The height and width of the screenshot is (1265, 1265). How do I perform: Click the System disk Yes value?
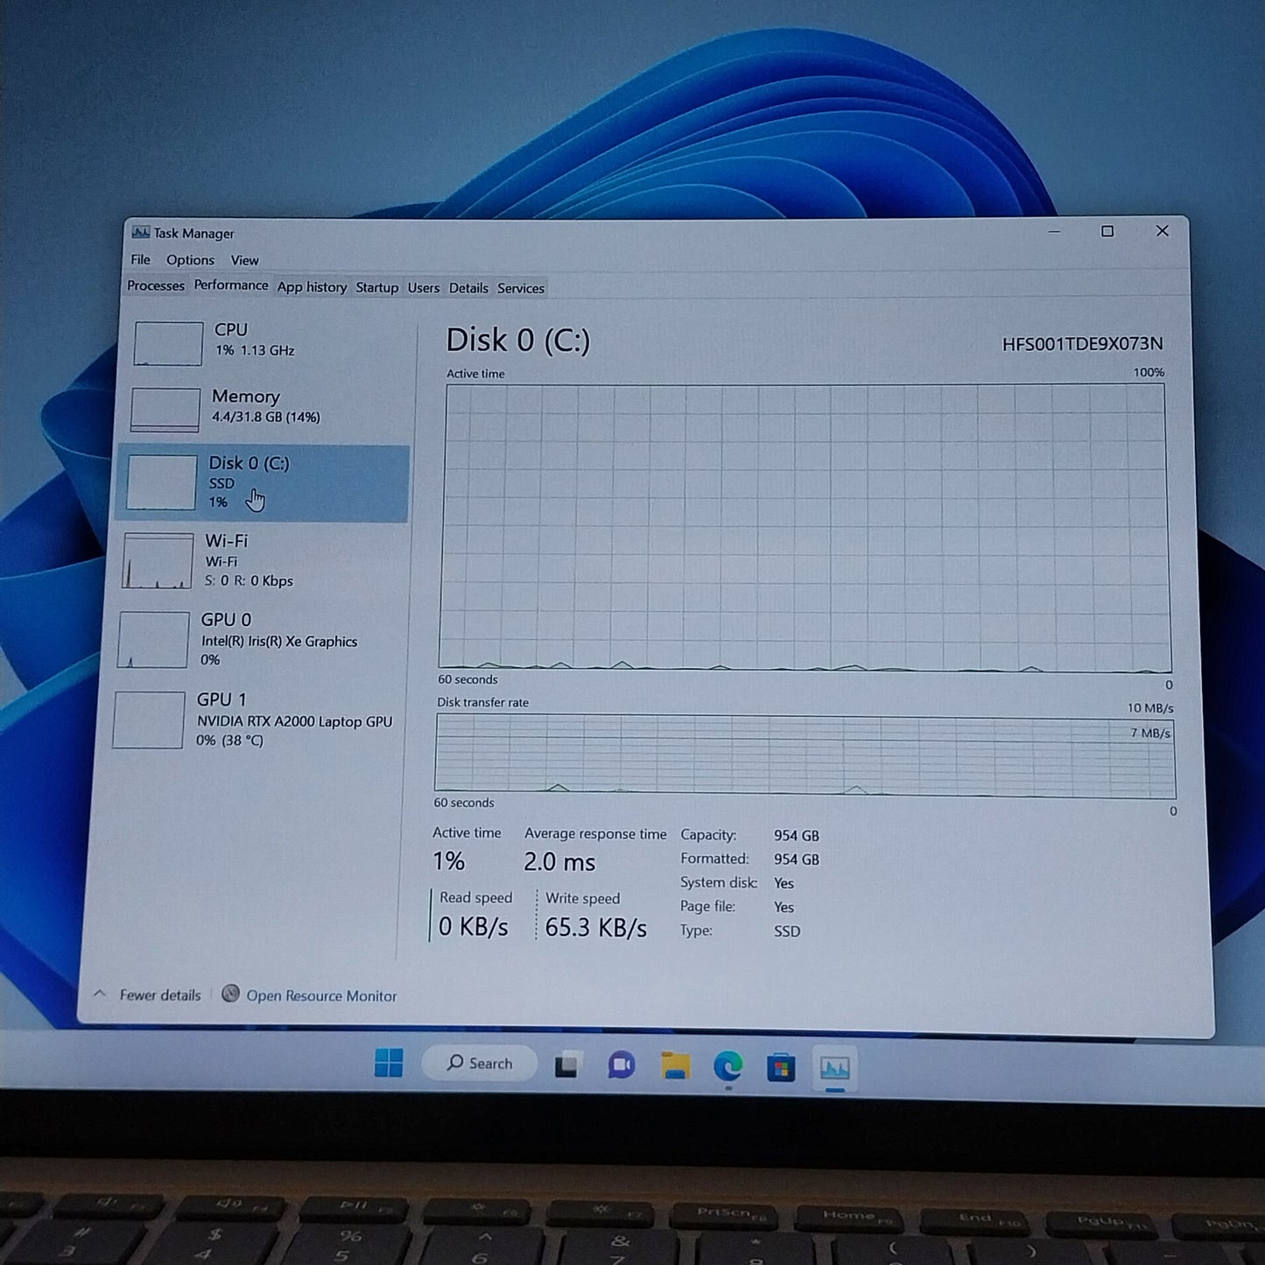(784, 883)
